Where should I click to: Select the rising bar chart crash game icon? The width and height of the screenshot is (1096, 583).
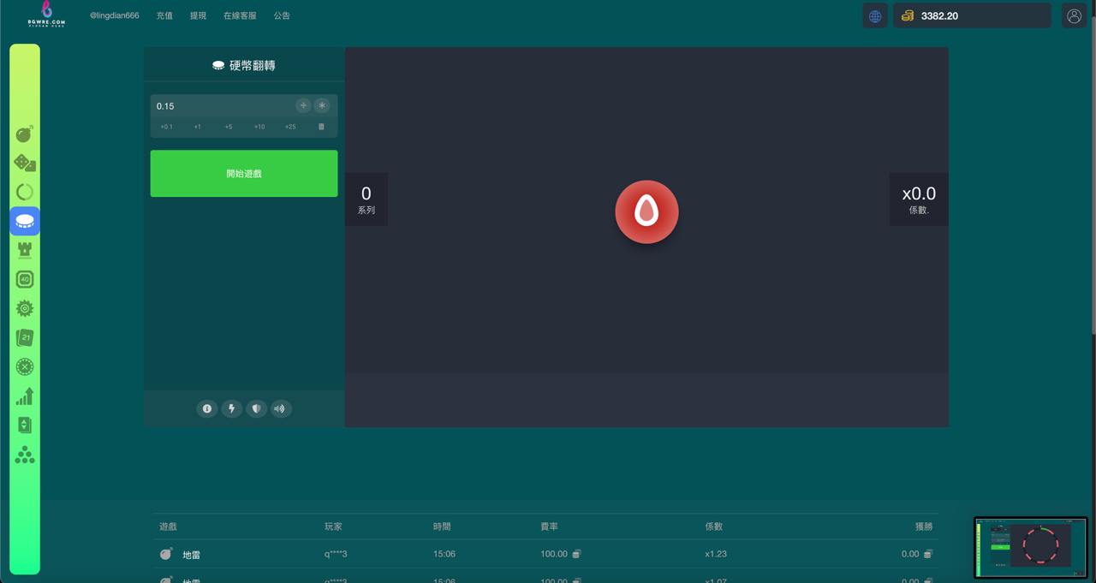pos(25,396)
